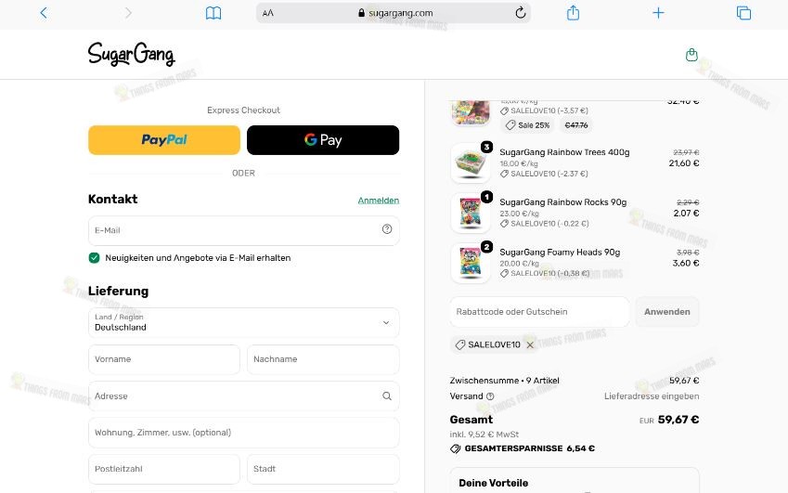
Task: Click the Rainbow Rocks 90g product thumbnail
Action: pos(471,213)
